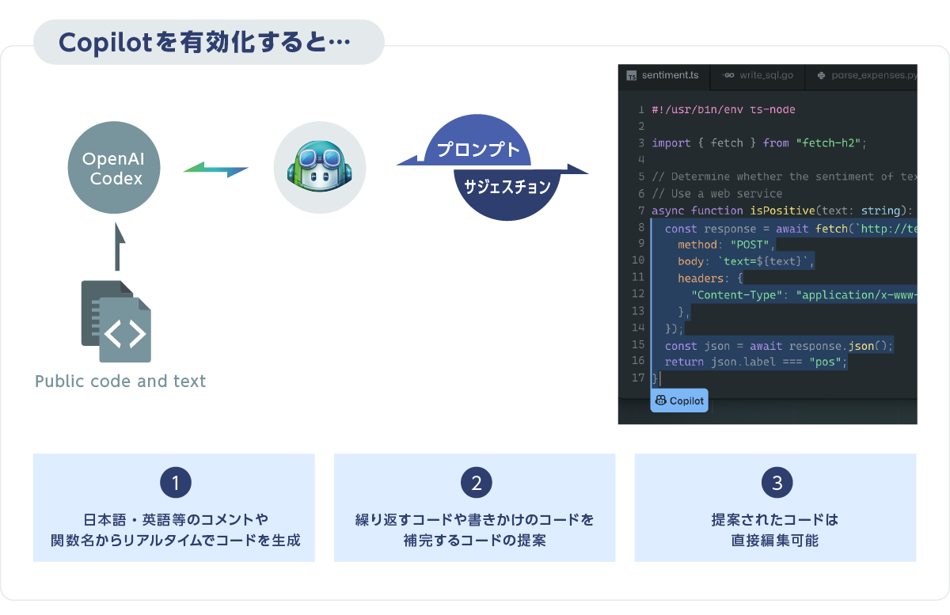This screenshot has height=615, width=950.
Task: Click the Copilotを有効化すると… heading pill
Action: point(208,42)
